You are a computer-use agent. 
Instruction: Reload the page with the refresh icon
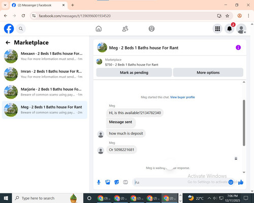coord(23,16)
